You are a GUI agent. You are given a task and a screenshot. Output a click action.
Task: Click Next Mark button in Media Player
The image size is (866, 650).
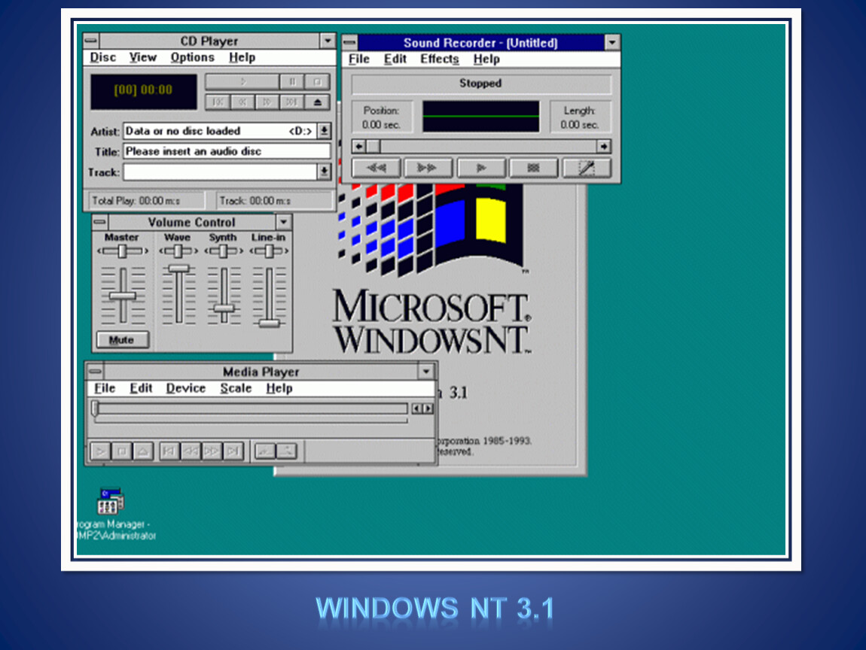point(233,451)
